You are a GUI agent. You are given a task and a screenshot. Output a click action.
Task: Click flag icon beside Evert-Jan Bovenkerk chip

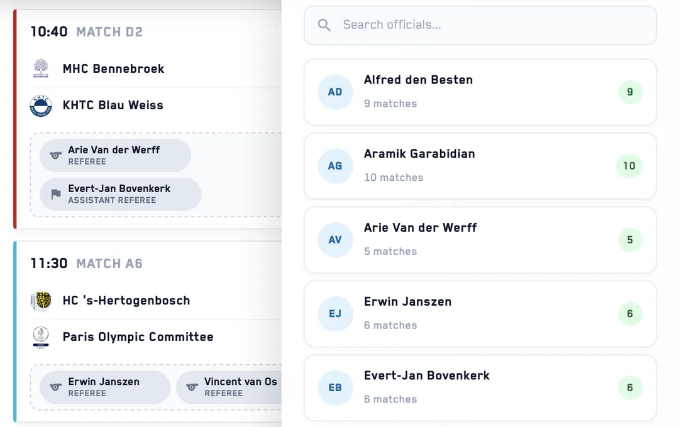(56, 194)
